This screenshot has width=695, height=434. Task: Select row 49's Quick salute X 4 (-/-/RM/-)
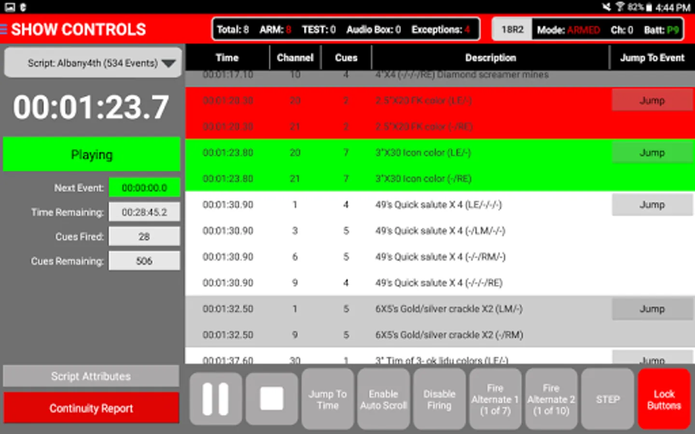click(x=440, y=257)
